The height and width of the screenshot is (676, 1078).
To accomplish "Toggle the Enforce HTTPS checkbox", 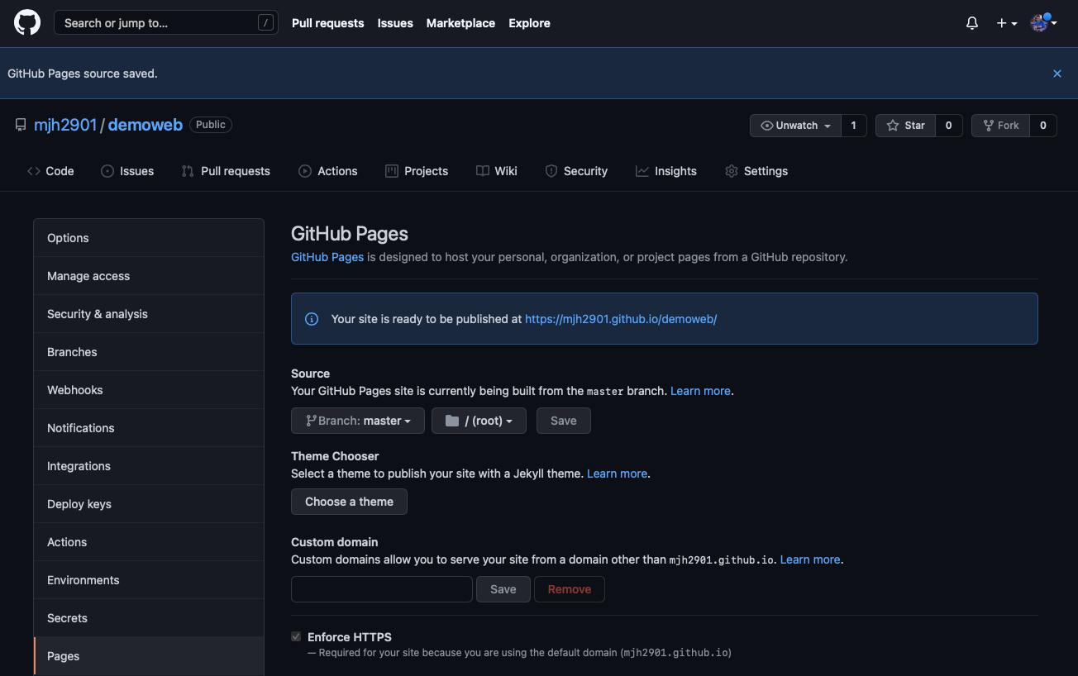I will [296, 637].
